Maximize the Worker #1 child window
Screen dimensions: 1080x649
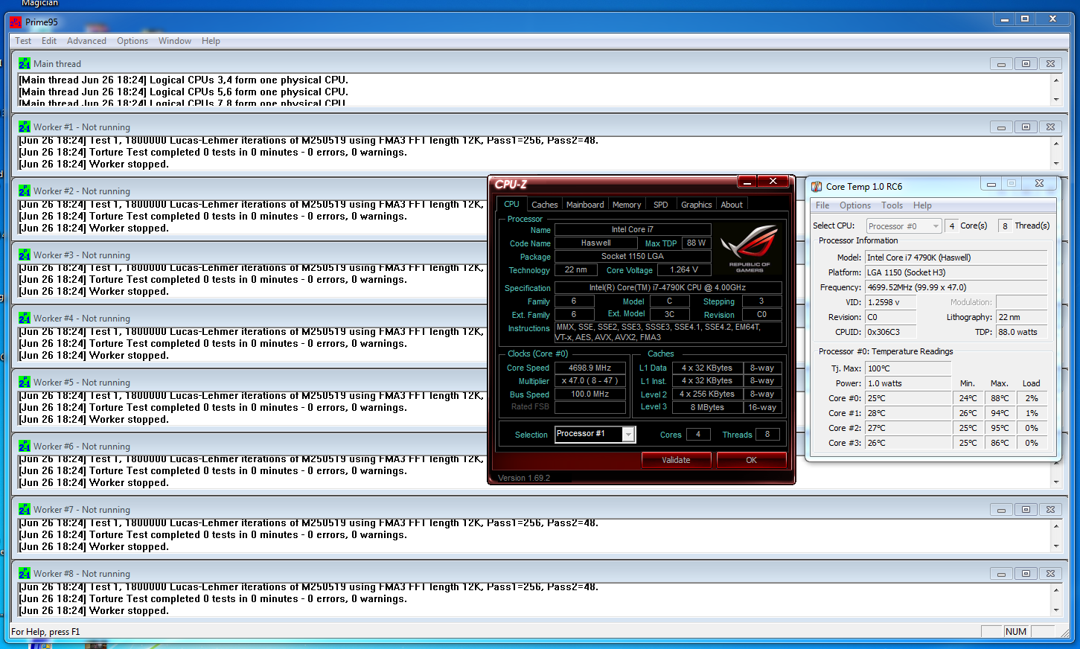pyautogui.click(x=1026, y=127)
